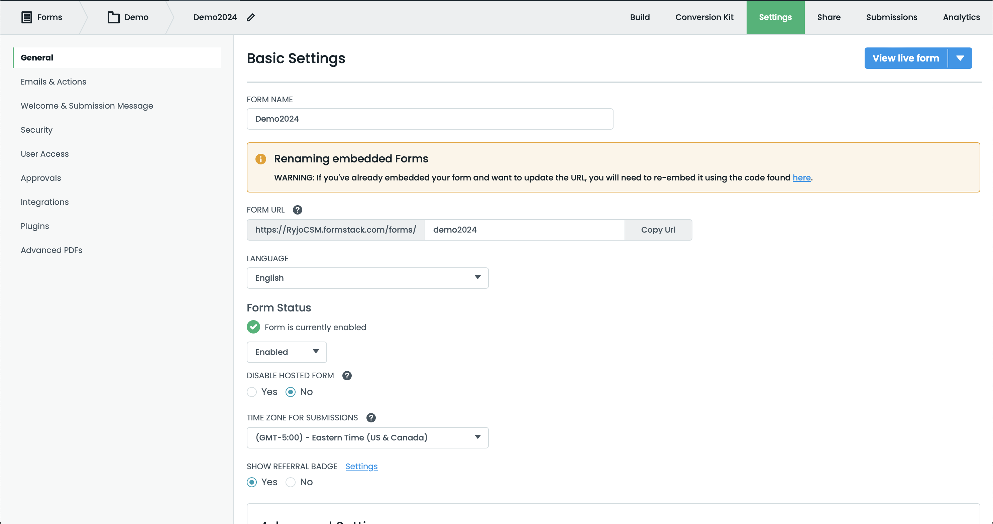
Task: Click Disable Hosted Form help icon
Action: point(347,376)
